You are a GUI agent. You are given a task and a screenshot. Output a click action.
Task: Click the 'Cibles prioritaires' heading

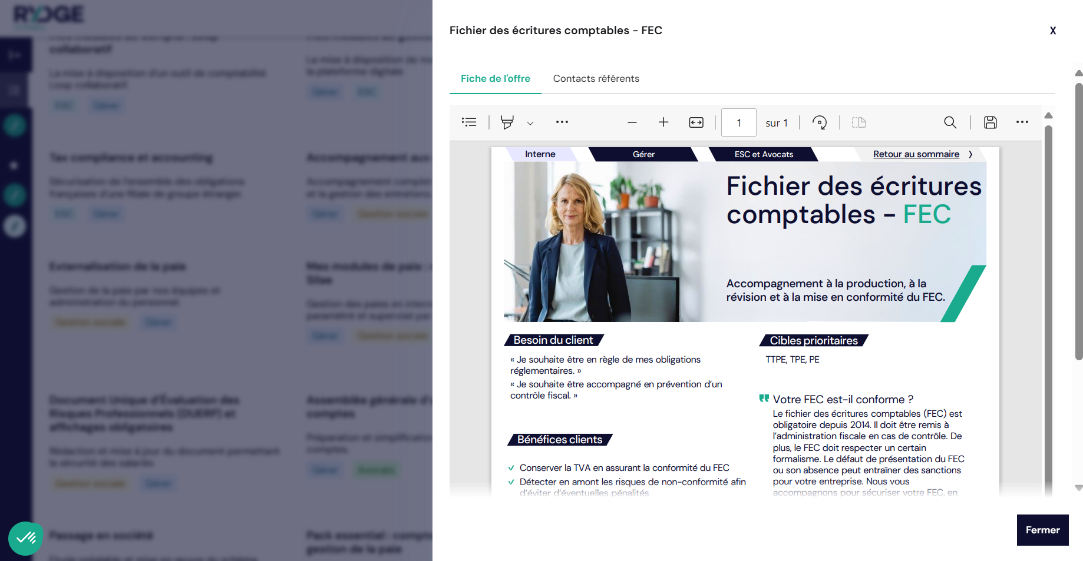pos(814,341)
